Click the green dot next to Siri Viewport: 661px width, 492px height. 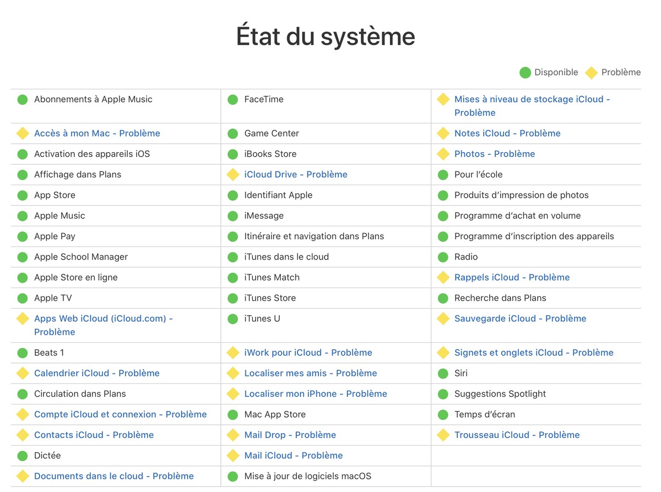tap(443, 374)
